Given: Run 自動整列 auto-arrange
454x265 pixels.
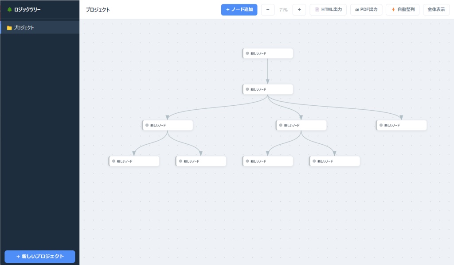Looking at the screenshot, I should 403,10.
